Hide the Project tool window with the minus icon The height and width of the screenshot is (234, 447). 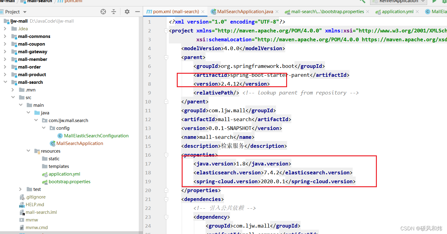[138, 12]
